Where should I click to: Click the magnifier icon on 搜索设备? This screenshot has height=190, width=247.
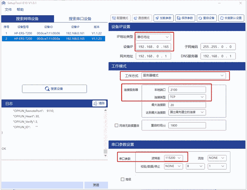[47, 89]
